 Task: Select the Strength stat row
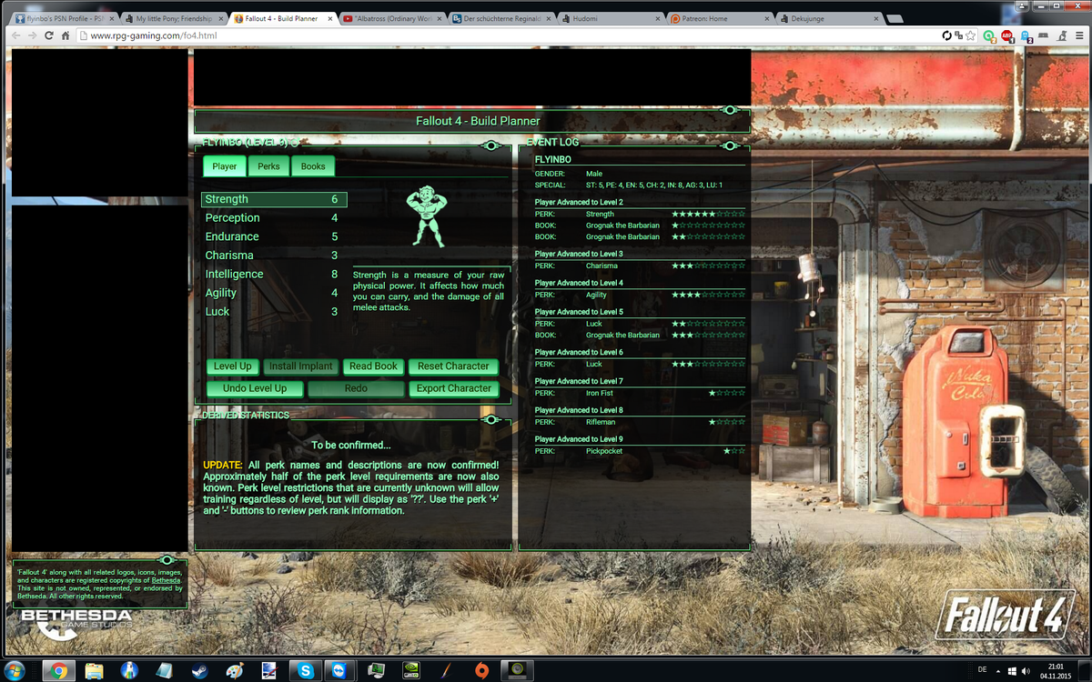[274, 199]
